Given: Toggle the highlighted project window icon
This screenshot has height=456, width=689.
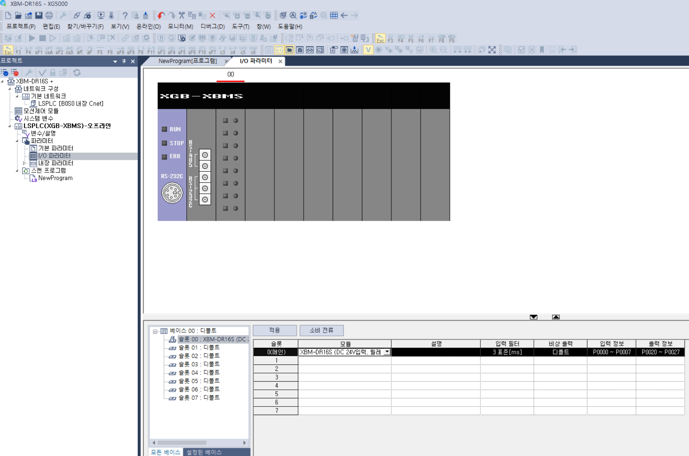Looking at the screenshot, I should coord(290,50).
